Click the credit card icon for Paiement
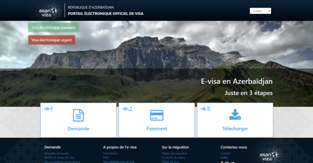 pos(156,115)
